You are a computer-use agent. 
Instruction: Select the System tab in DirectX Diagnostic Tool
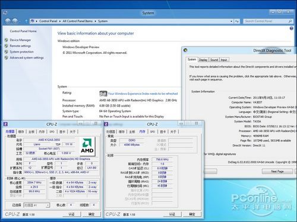pos(192,59)
